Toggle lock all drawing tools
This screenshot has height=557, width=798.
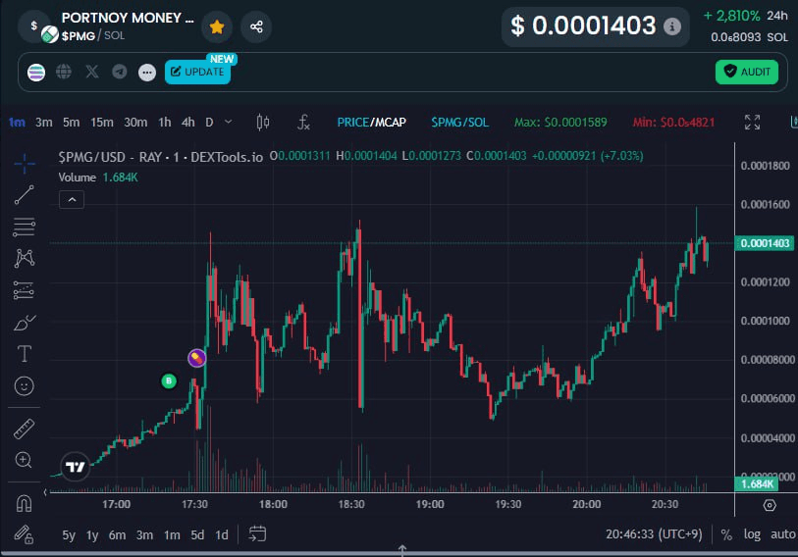[24, 534]
